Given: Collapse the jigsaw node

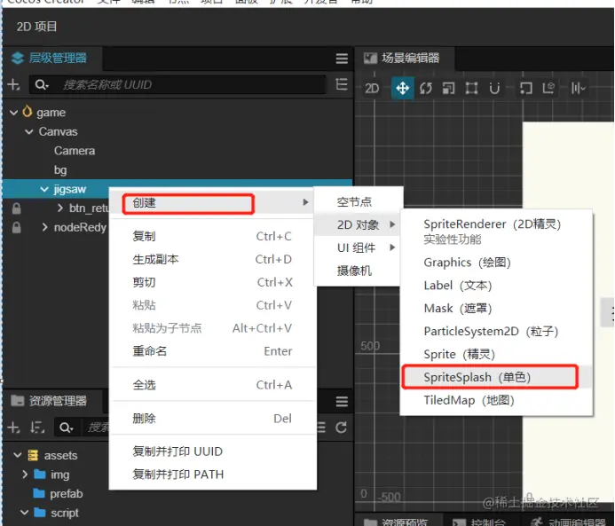Looking at the screenshot, I should point(44,189).
